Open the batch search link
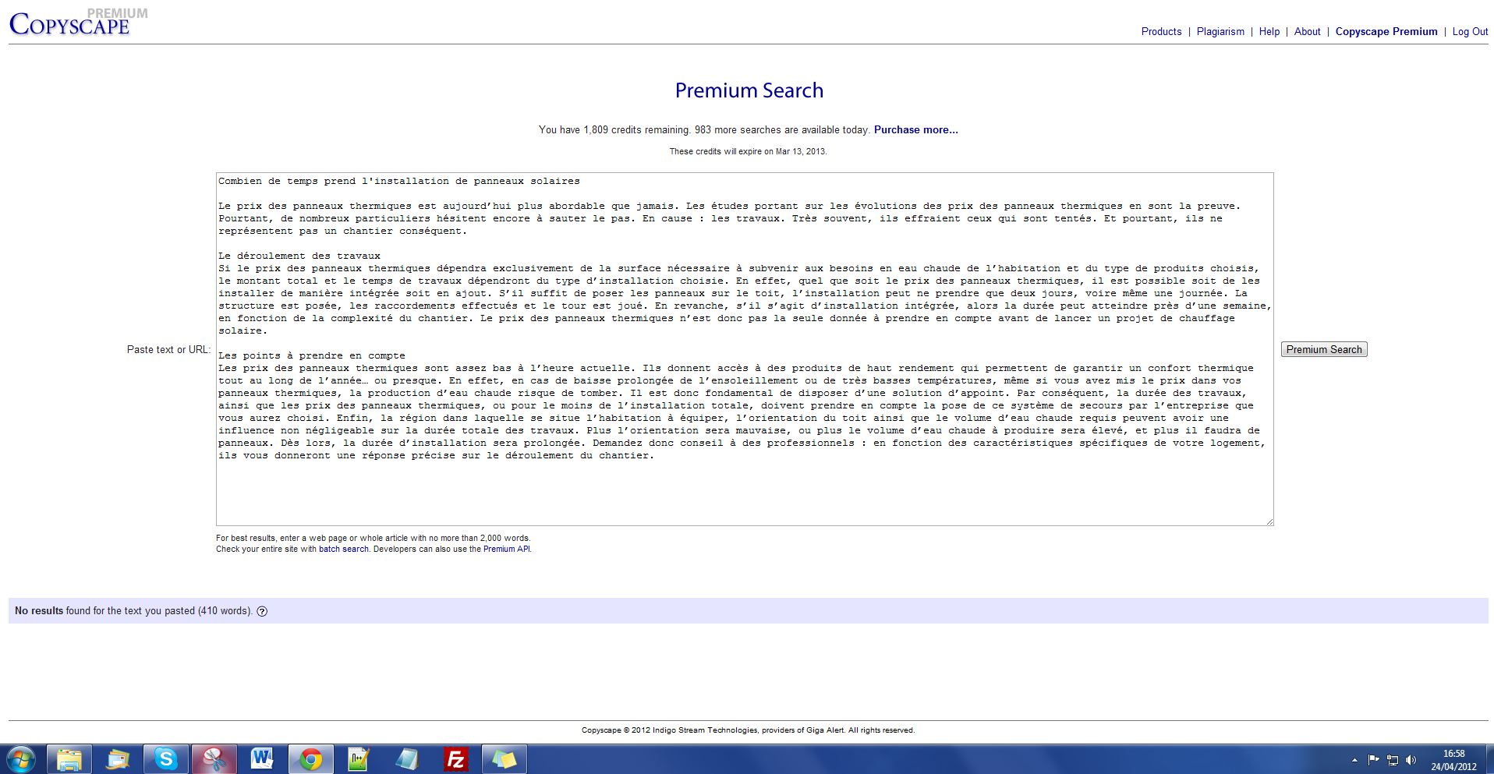 coord(343,550)
